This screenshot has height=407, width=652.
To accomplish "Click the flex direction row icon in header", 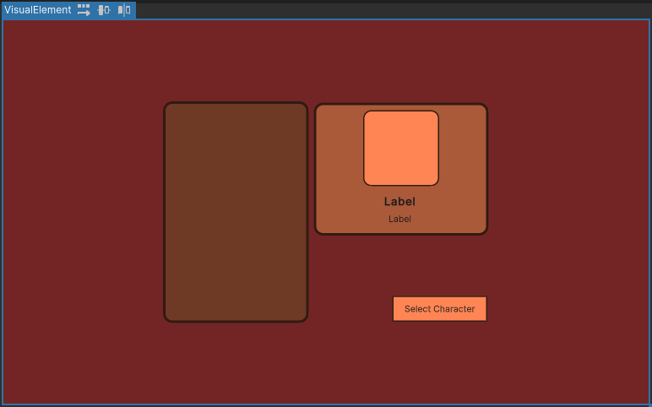I will (x=84, y=10).
